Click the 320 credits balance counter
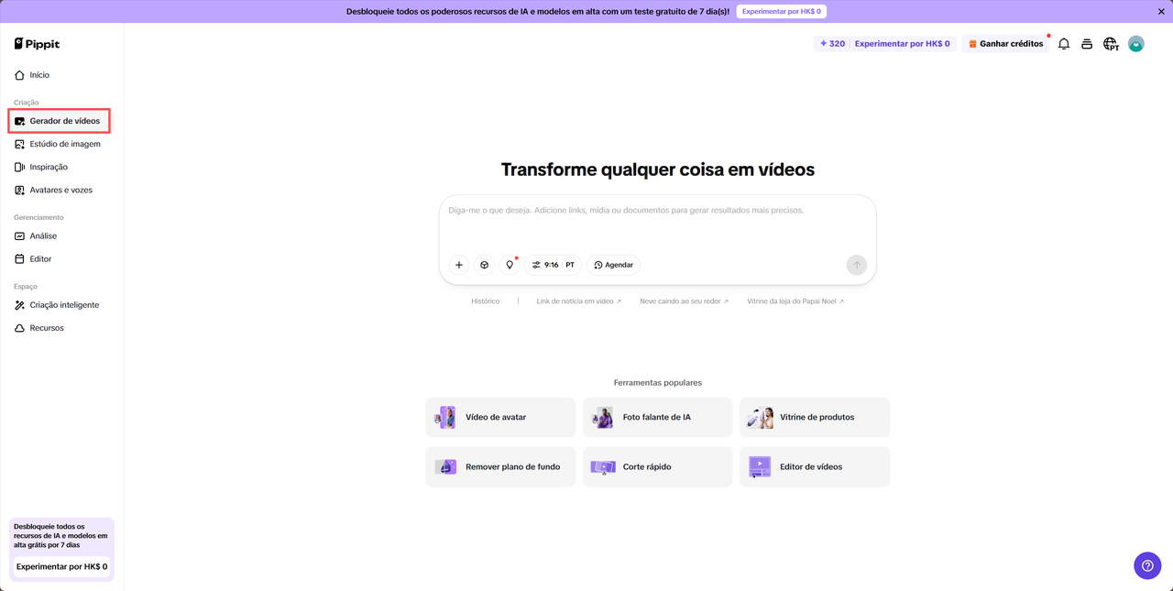Screen dimensions: 1173x591 pyautogui.click(x=830, y=43)
